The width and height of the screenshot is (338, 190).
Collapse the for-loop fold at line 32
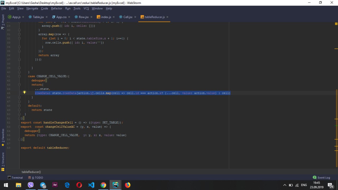(x=19, y=39)
